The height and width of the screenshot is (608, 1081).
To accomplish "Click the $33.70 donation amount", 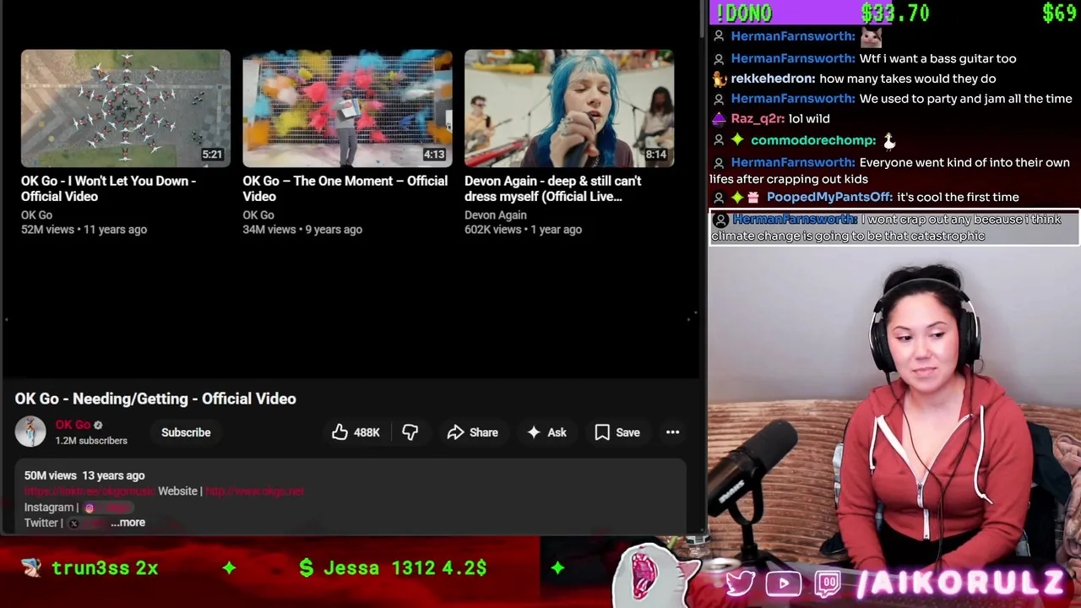I will [x=895, y=13].
